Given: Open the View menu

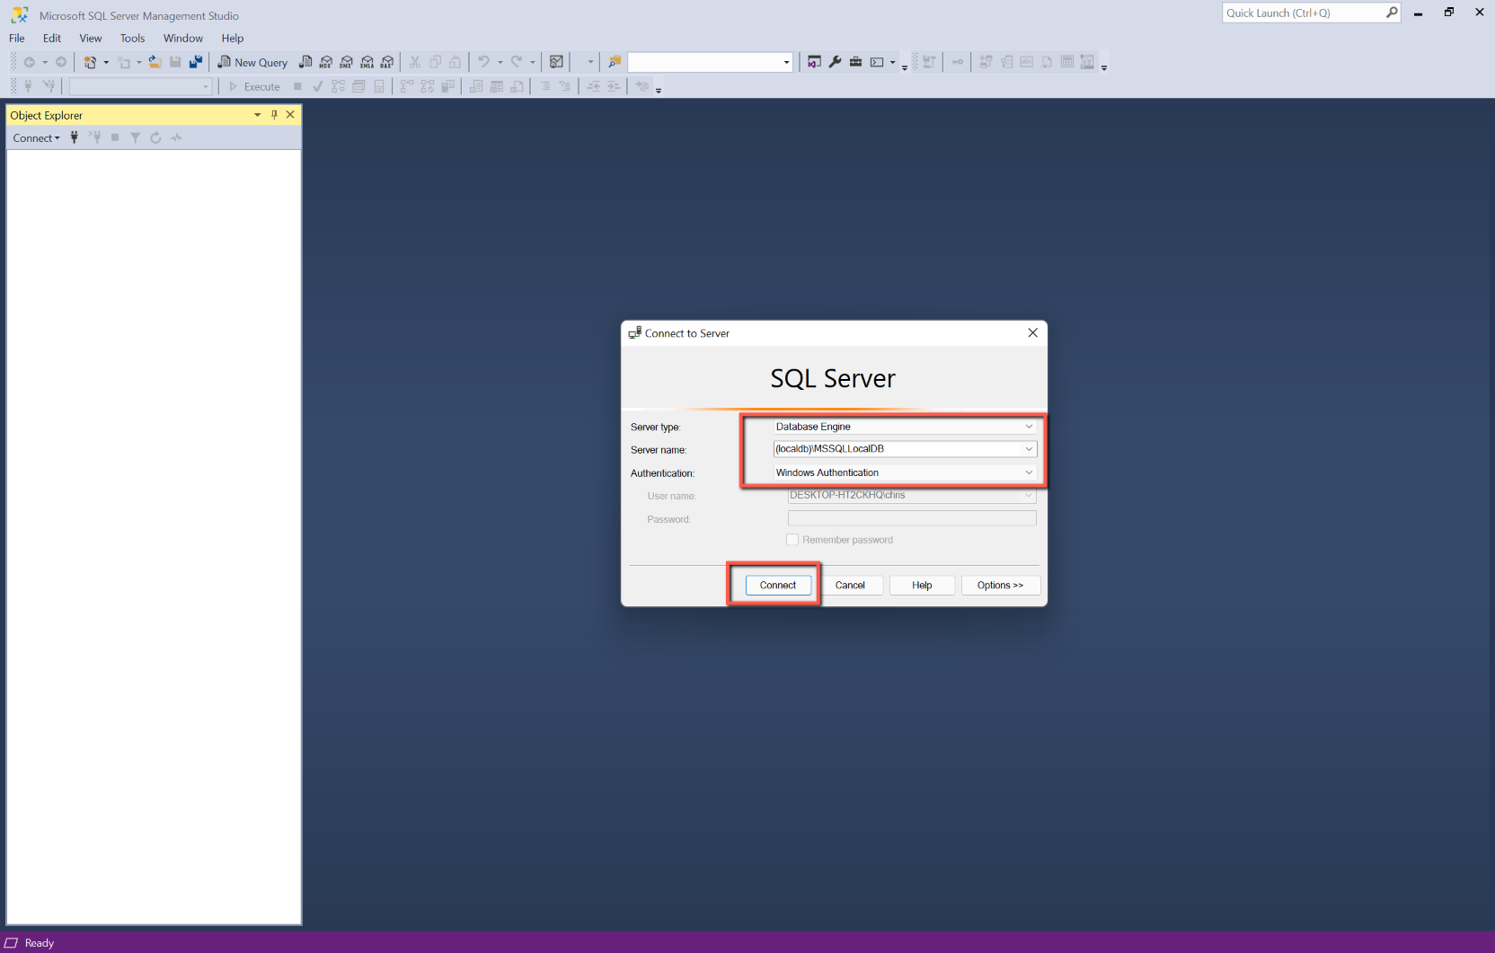Looking at the screenshot, I should pyautogui.click(x=90, y=38).
